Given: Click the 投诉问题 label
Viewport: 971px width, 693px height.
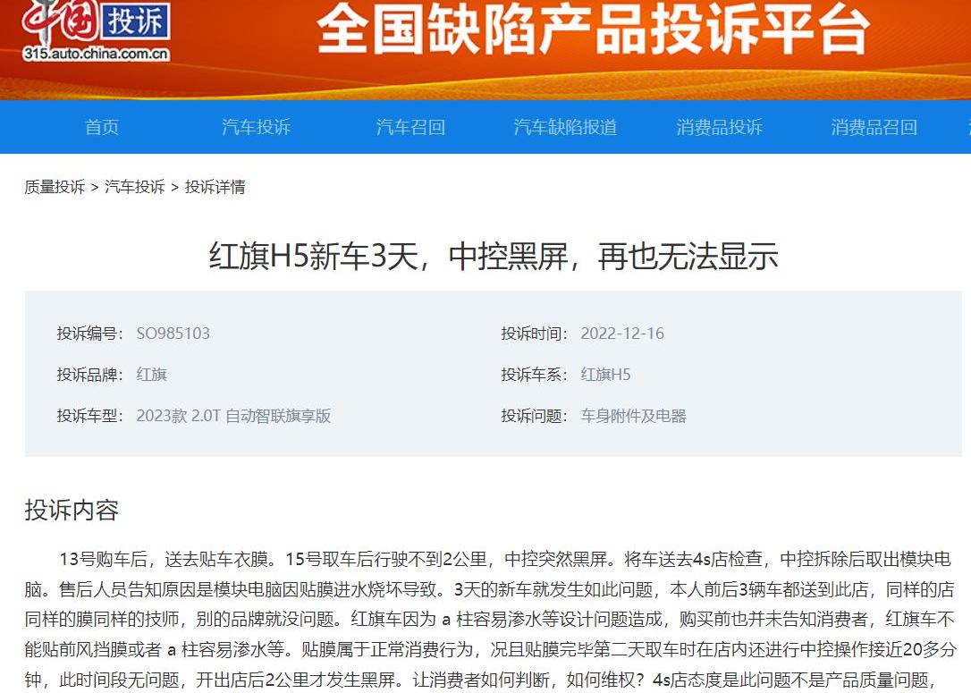Looking at the screenshot, I should click(534, 416).
